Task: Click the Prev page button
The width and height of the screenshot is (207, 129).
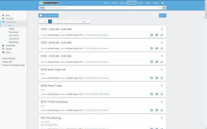Action: pyautogui.click(x=45, y=21)
